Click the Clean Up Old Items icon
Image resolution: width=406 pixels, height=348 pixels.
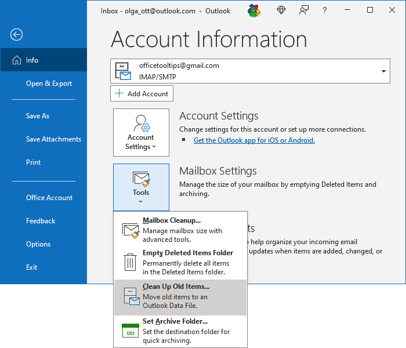tap(130, 296)
